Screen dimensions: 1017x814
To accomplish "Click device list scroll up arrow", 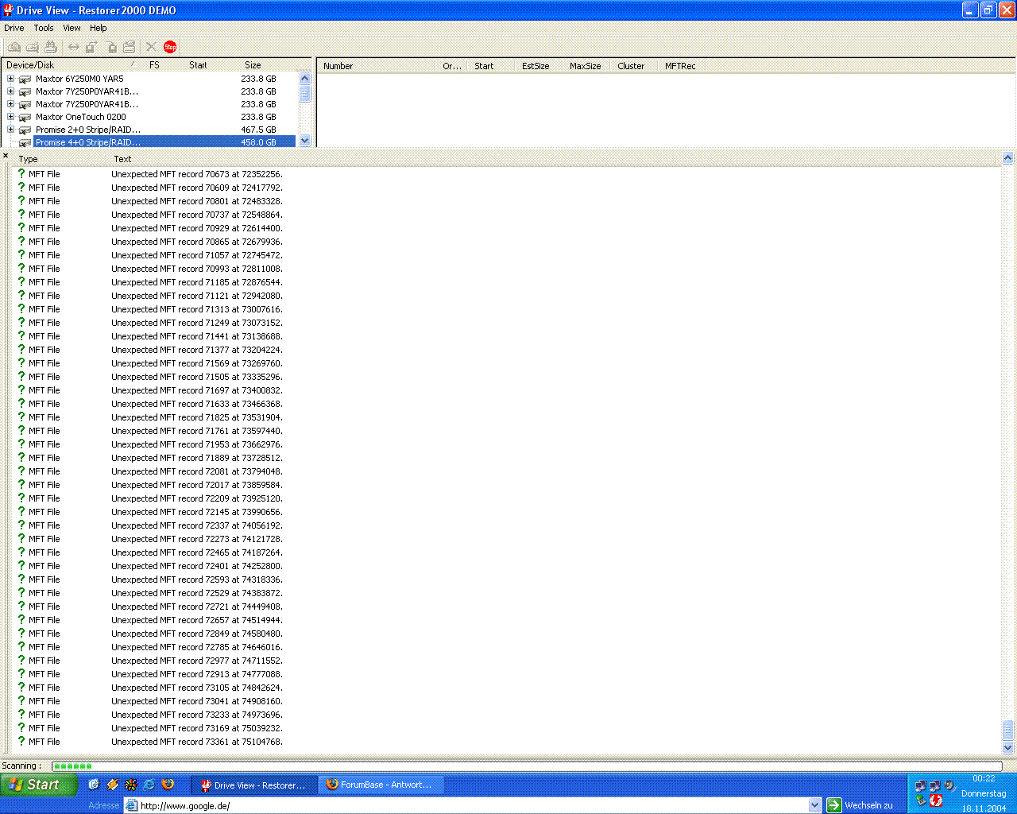I will coord(304,78).
